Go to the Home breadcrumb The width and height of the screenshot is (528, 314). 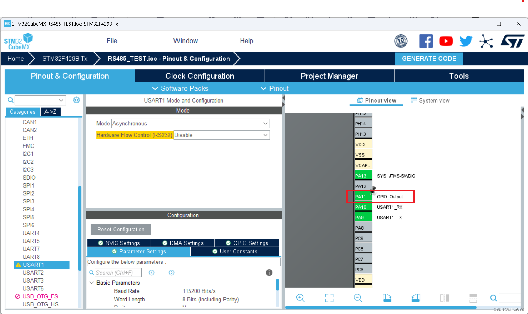point(16,59)
